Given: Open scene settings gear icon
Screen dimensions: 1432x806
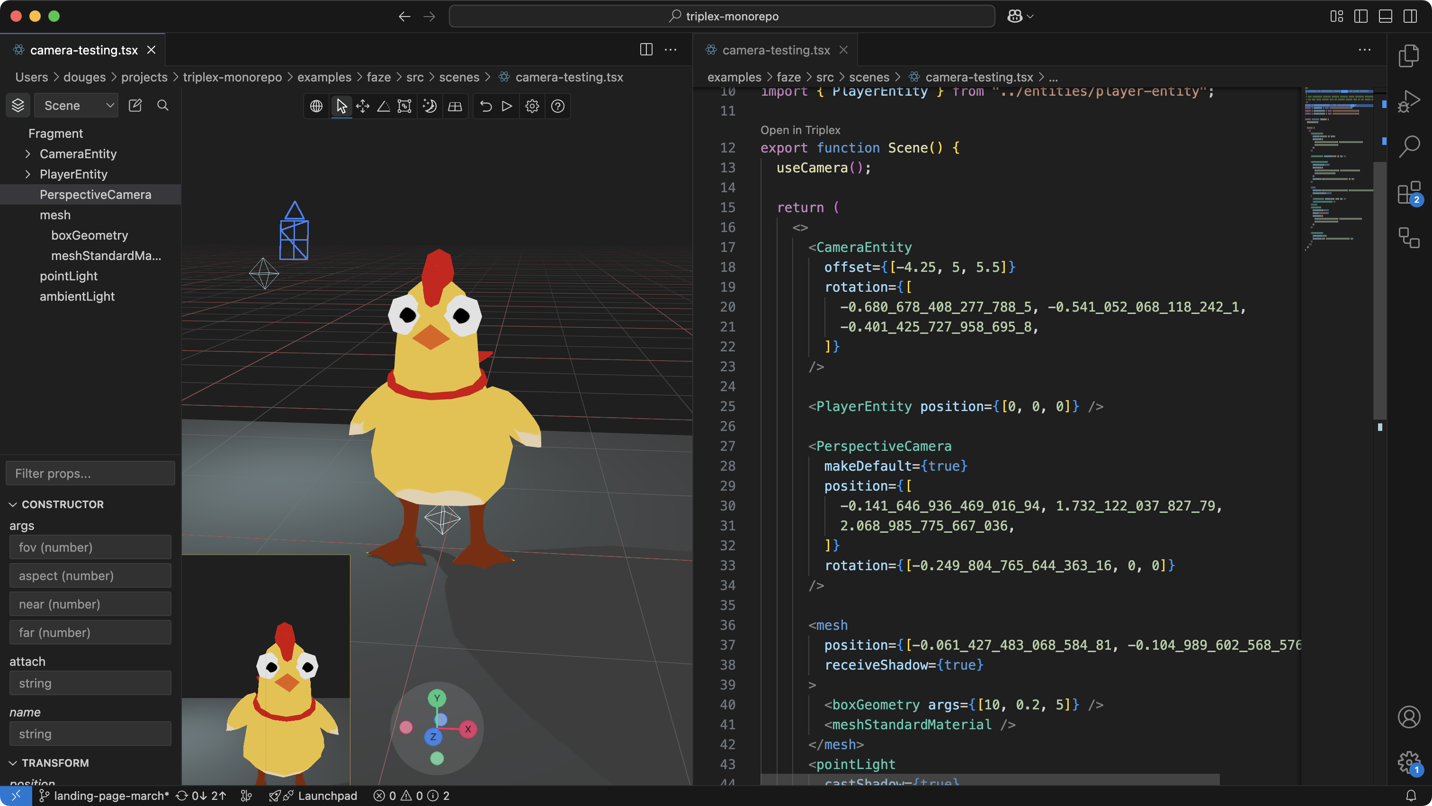Looking at the screenshot, I should point(532,106).
